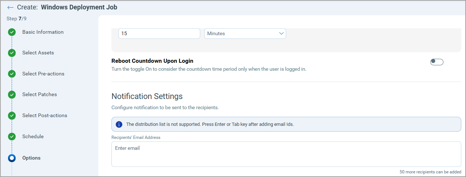Viewport: 466px width, 177px height.
Task: Click the Basic Information green checkmark icon
Action: tap(12, 32)
